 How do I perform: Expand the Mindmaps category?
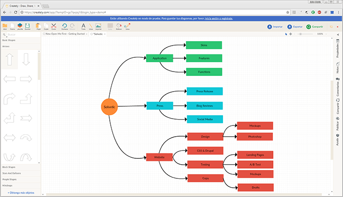coord(21,186)
